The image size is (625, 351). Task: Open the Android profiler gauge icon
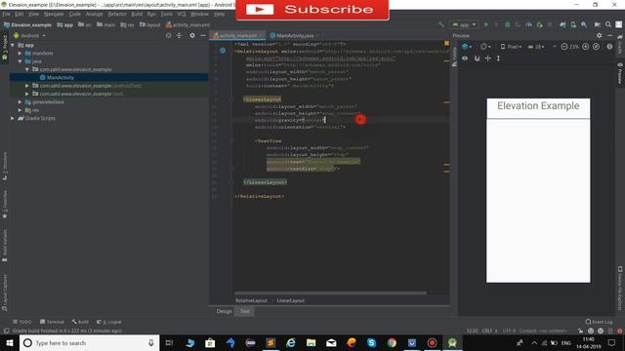(x=528, y=24)
